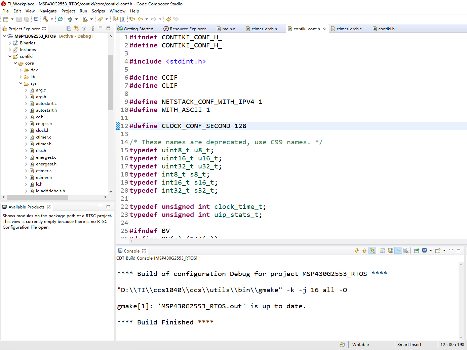Toggle Pin Console icon

click(417, 250)
